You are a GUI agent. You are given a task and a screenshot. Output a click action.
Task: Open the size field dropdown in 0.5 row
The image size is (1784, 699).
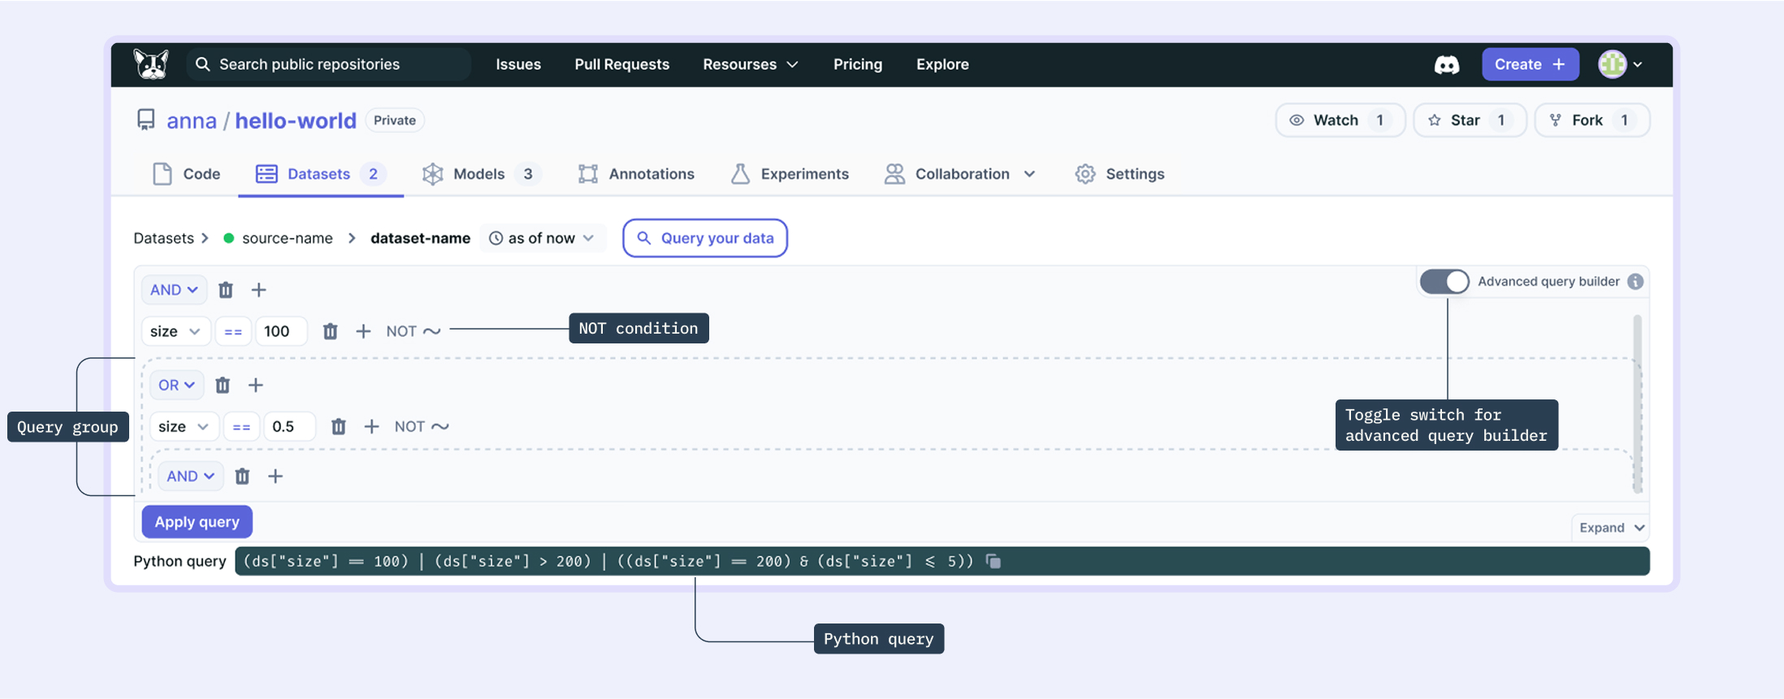coord(184,426)
